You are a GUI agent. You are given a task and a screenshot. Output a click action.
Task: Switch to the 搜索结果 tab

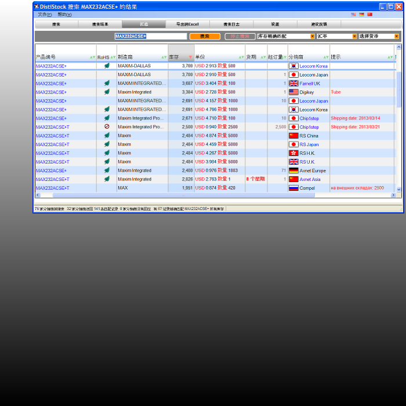(100, 24)
